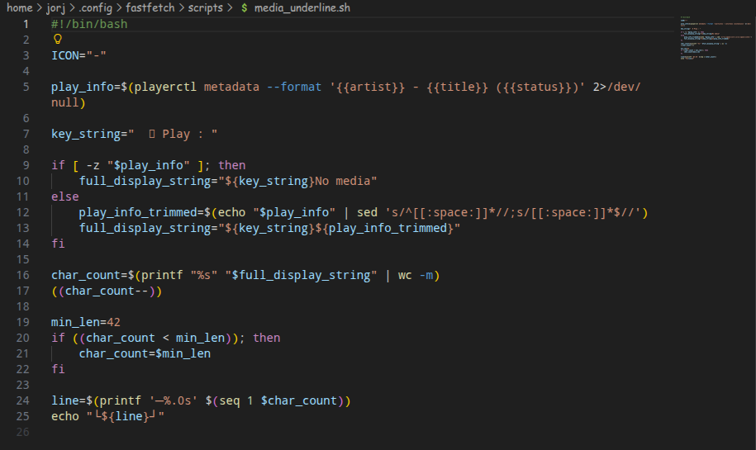Click line number 1 in gutter
Viewport: 756px width, 450px height.
tap(26, 24)
